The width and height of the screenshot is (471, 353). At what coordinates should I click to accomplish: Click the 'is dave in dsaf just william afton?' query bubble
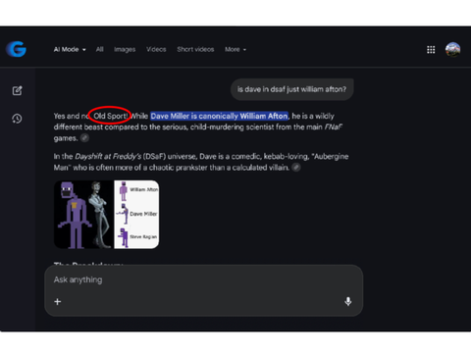point(291,89)
